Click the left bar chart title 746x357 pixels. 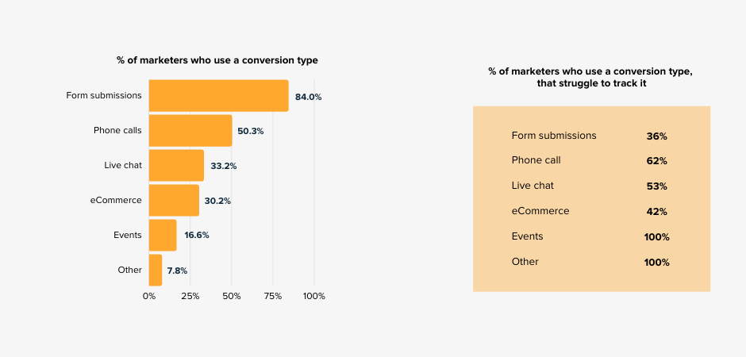[x=217, y=60]
